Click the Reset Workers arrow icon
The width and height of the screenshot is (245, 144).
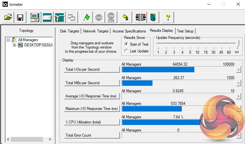pyautogui.click(x=125, y=17)
